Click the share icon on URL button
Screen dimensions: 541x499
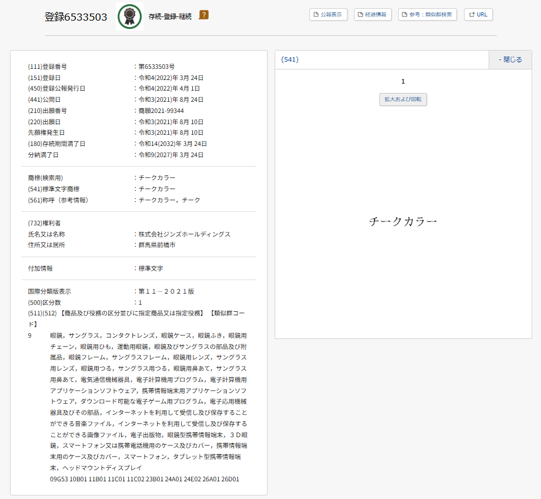472,14
